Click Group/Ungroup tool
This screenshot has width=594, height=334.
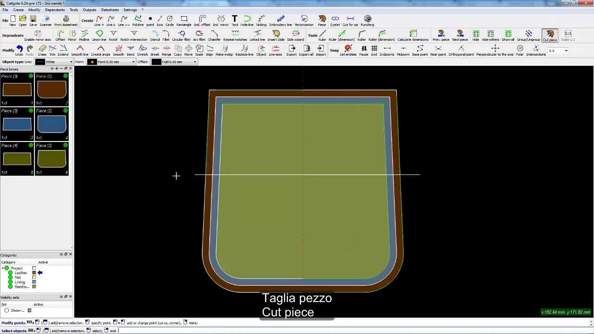click(x=529, y=36)
